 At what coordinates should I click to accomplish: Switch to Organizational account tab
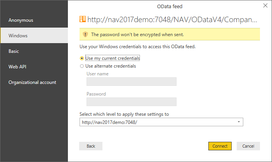(x=32, y=82)
